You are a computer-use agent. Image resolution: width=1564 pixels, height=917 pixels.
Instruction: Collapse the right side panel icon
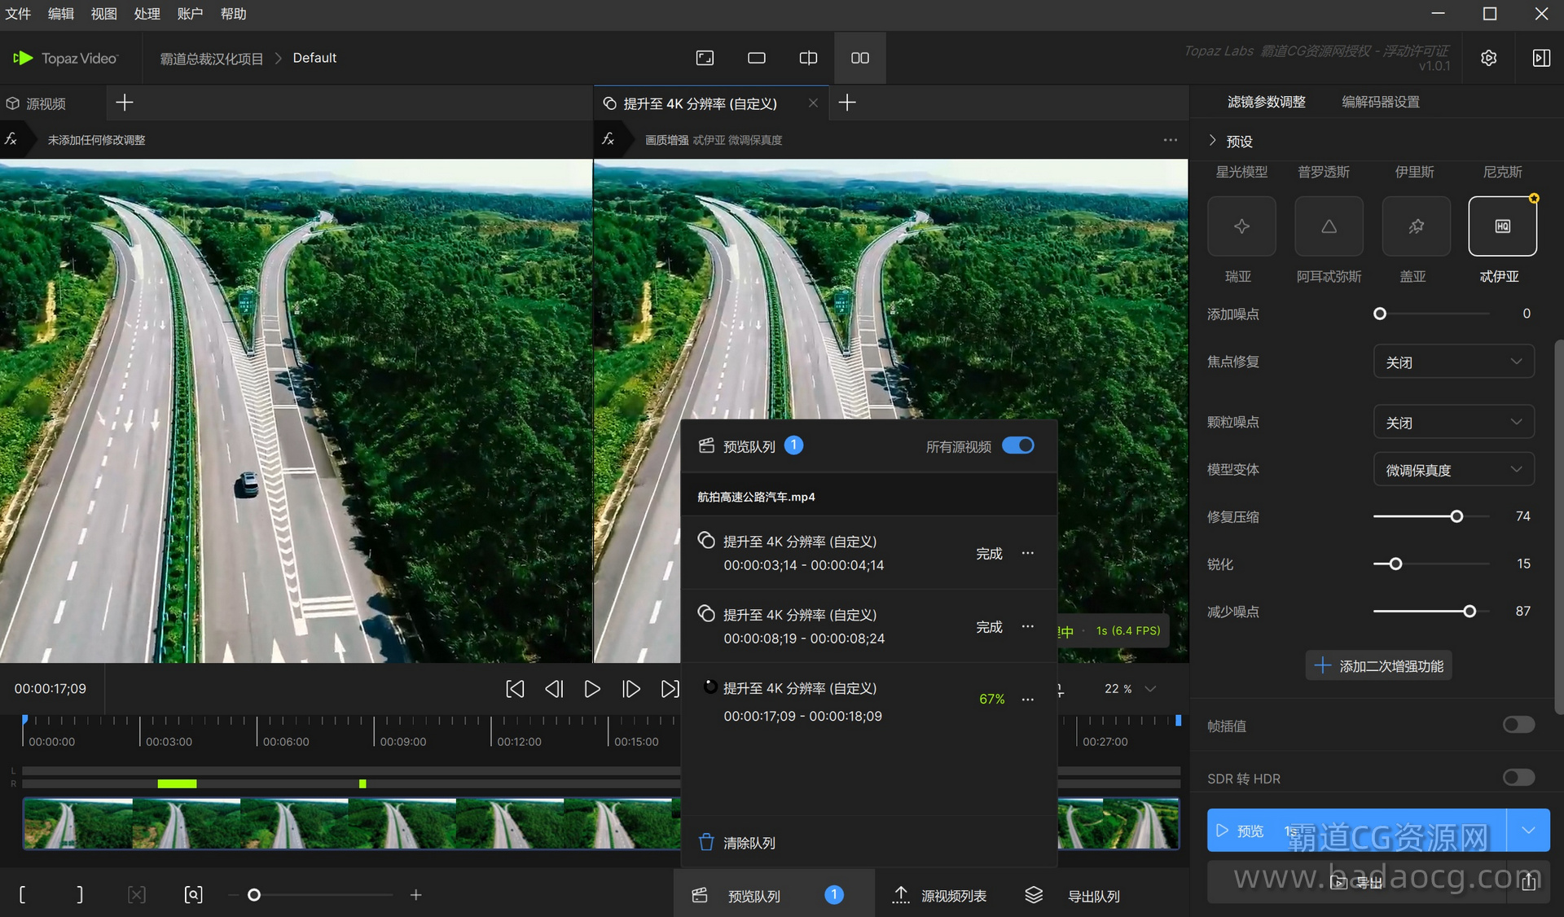[1541, 59]
